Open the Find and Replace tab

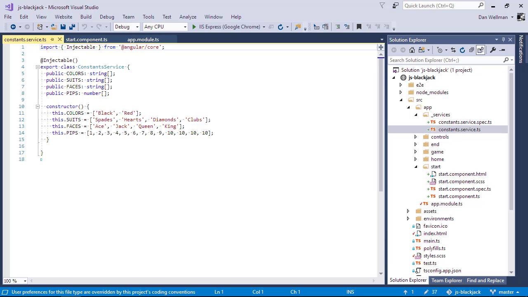tap(486, 280)
